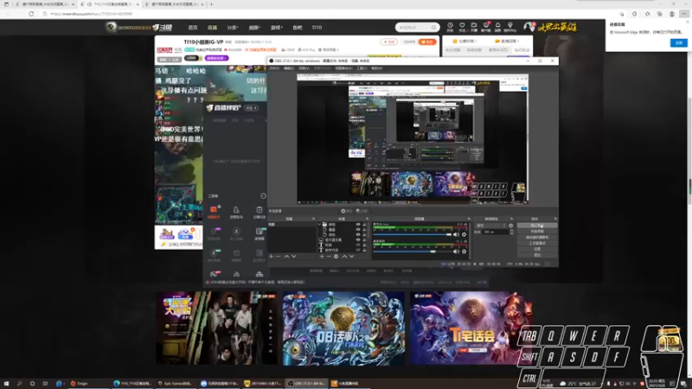This screenshot has height=389, width=692.
Task: Open the browser new tab plus button
Action: 211,4
